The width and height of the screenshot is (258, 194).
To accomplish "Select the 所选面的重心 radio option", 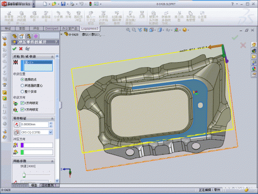I will pyautogui.click(x=22, y=86).
